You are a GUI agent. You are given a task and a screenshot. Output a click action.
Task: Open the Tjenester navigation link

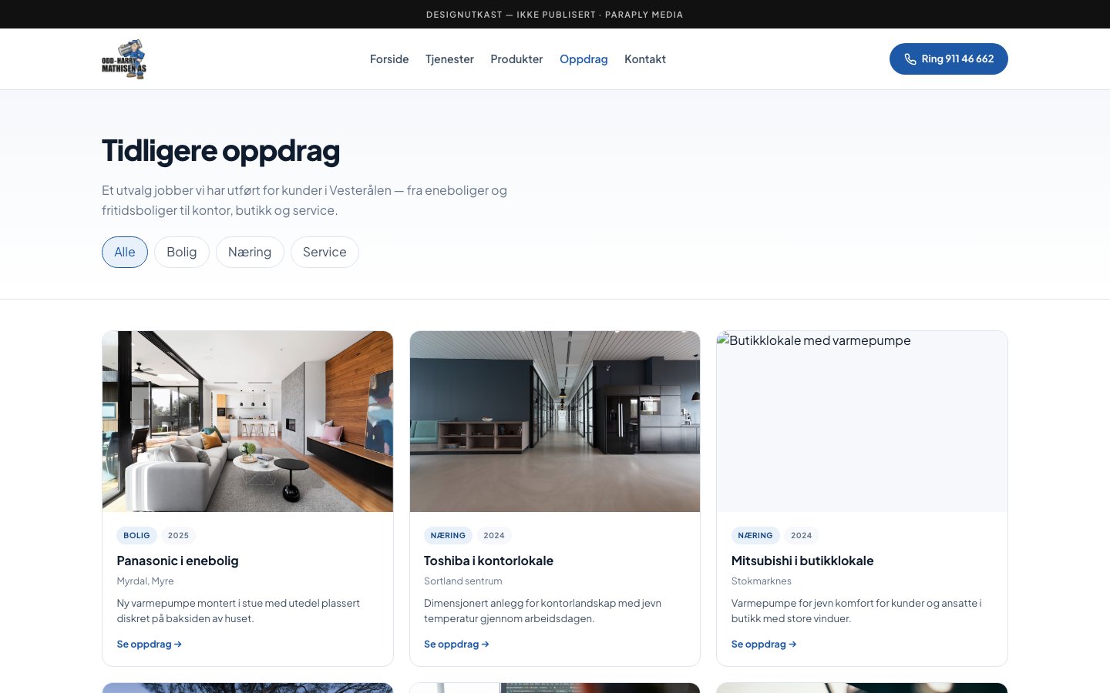pyautogui.click(x=449, y=59)
